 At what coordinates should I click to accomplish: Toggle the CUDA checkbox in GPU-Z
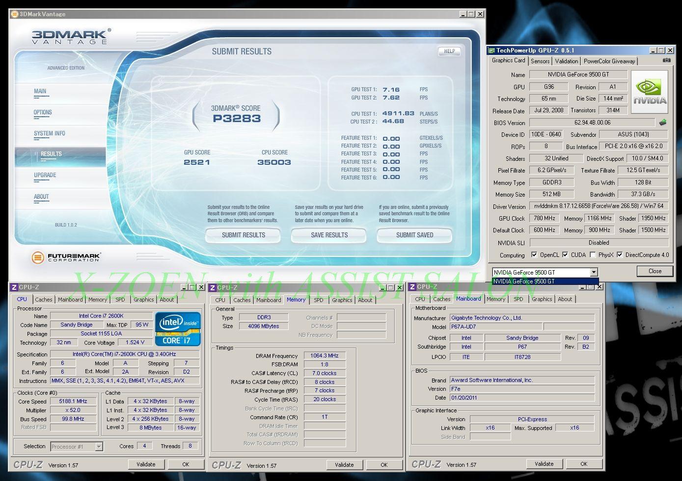565,255
